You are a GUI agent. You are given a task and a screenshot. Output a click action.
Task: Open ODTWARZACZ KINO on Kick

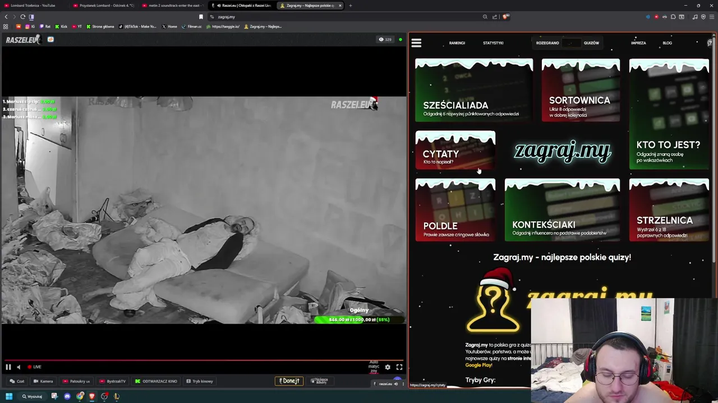(x=156, y=381)
